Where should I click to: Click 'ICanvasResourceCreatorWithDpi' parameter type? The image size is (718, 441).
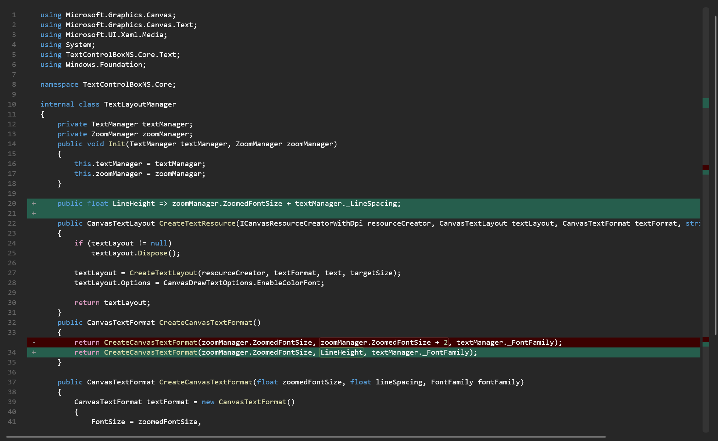click(301, 223)
